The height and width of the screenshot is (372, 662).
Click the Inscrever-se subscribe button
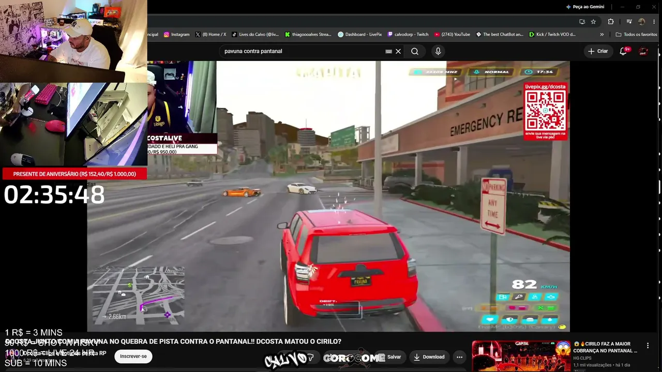(133, 356)
